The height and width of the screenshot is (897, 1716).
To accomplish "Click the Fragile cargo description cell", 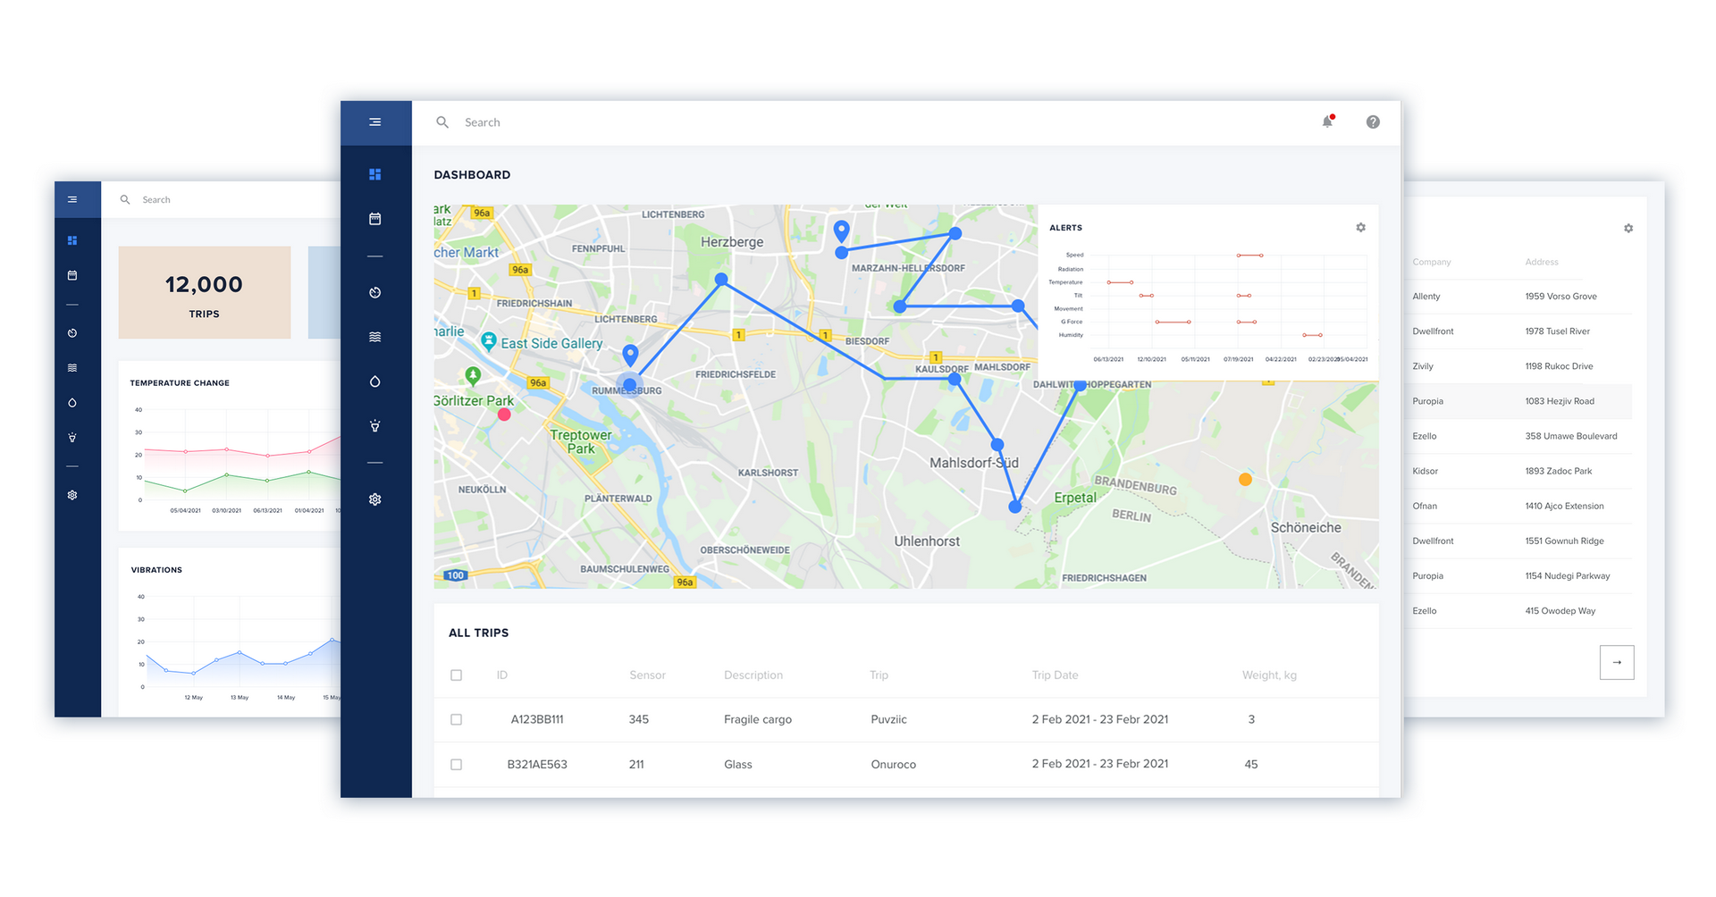I will point(758,719).
